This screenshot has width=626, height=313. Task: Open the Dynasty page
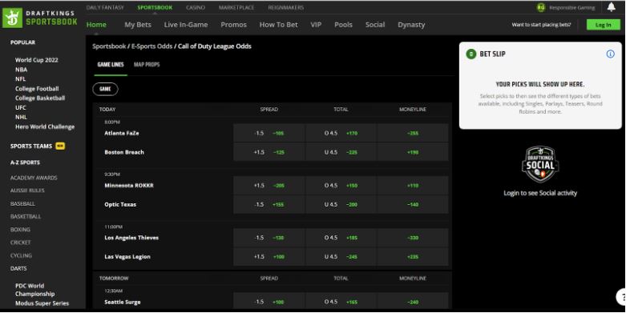411,25
